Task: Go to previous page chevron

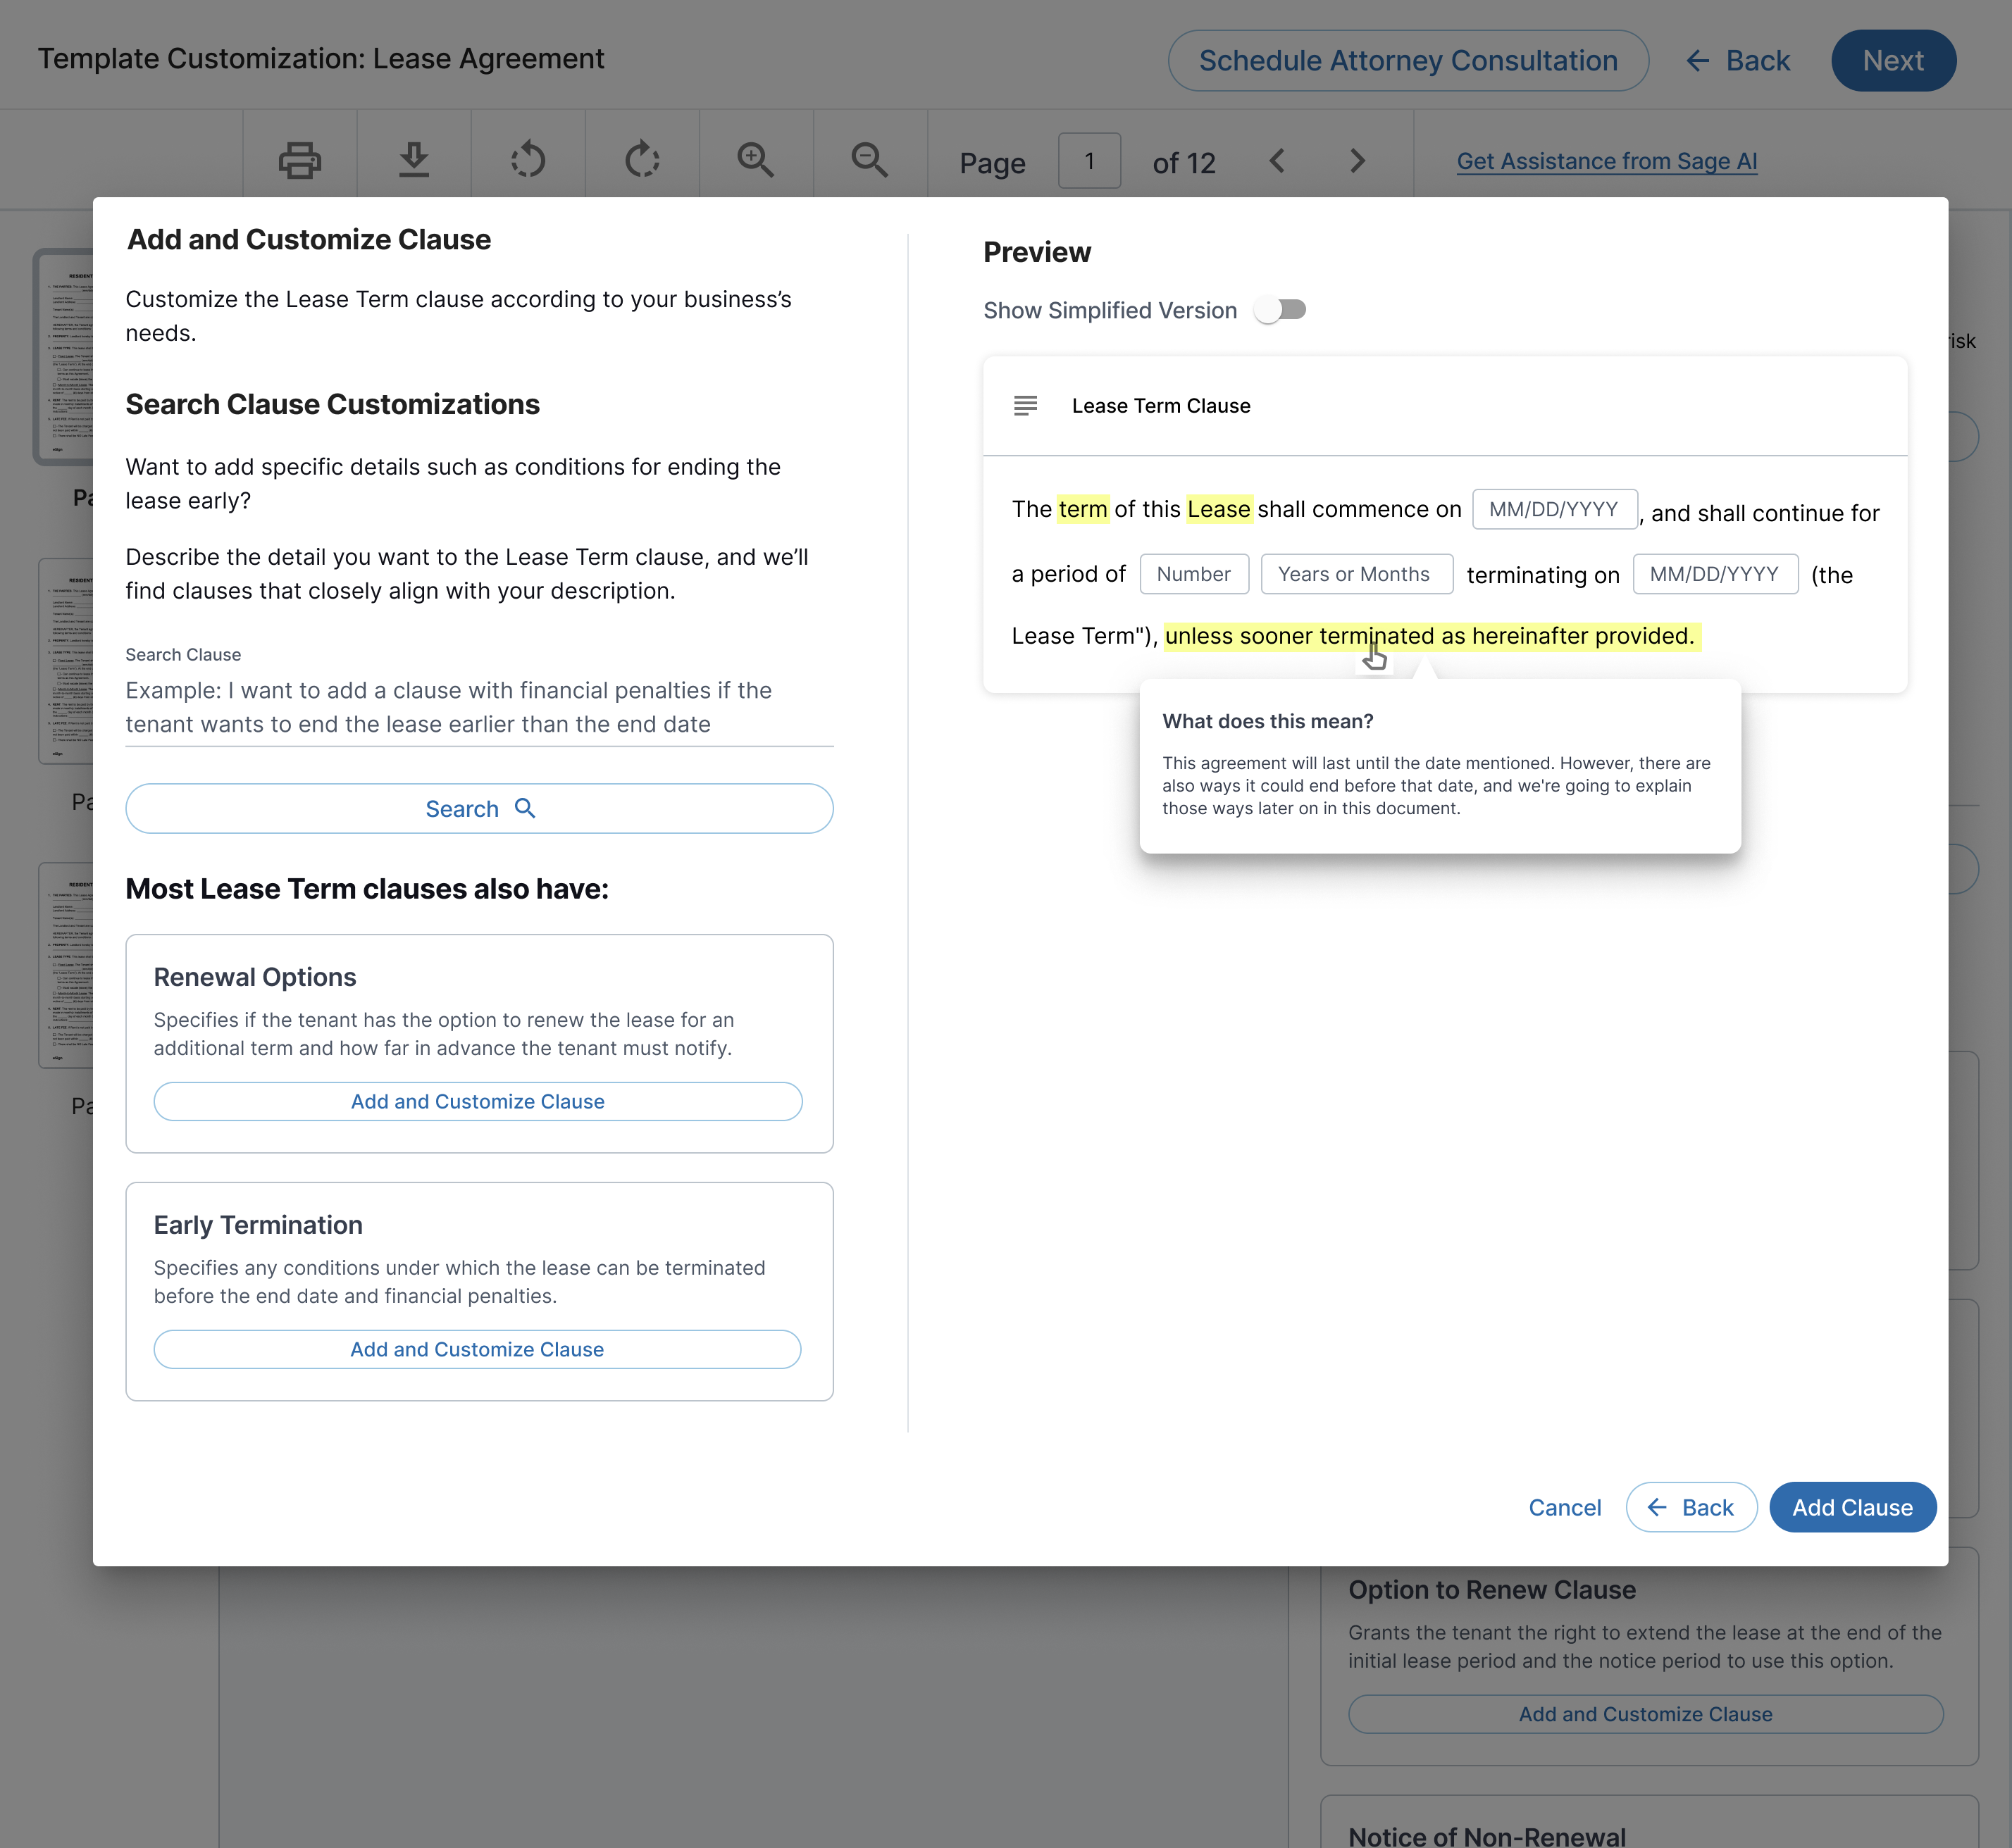Action: click(1278, 161)
